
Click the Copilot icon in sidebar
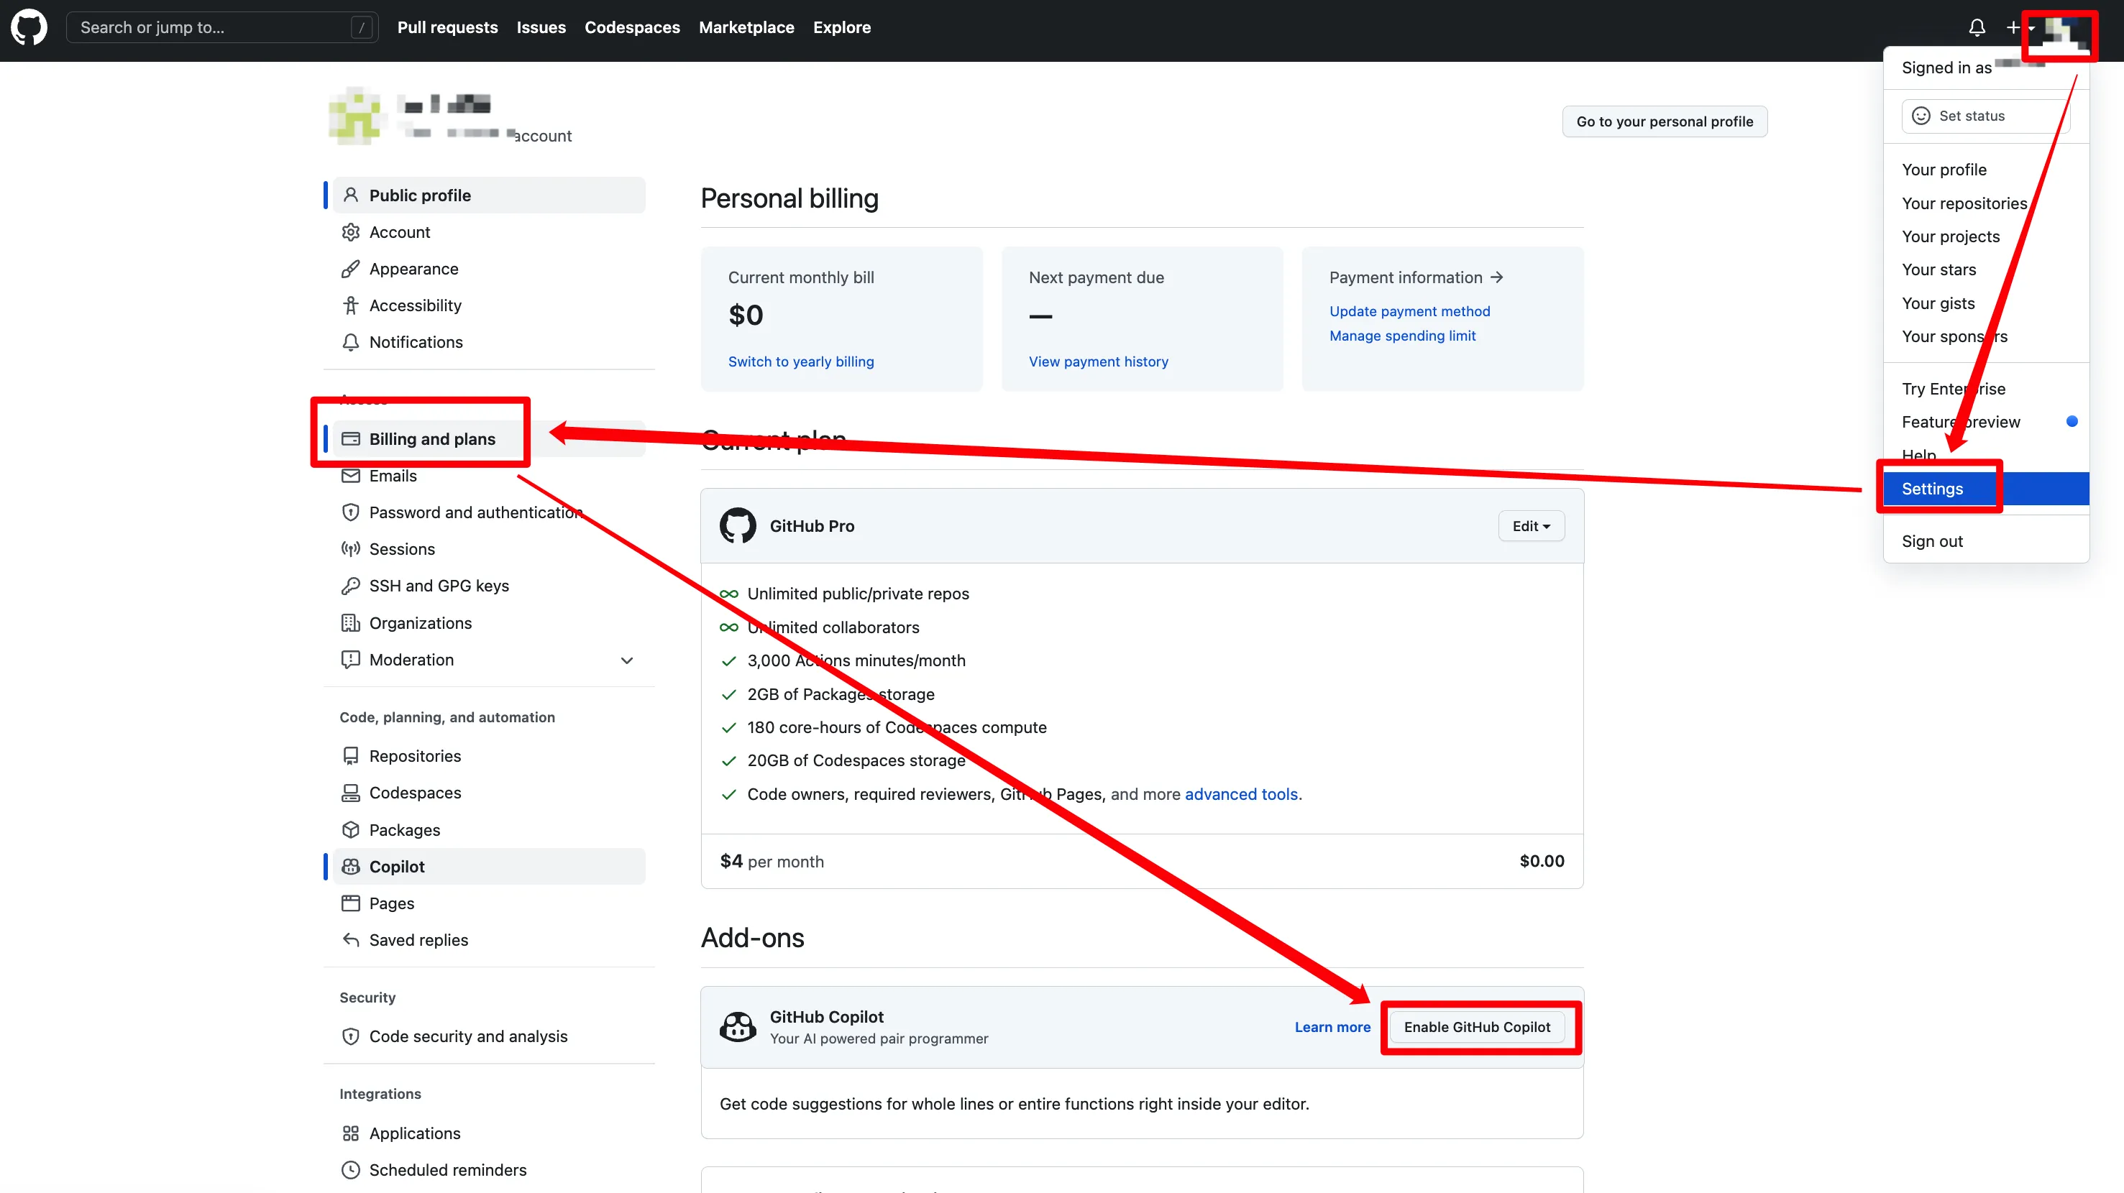coord(350,866)
